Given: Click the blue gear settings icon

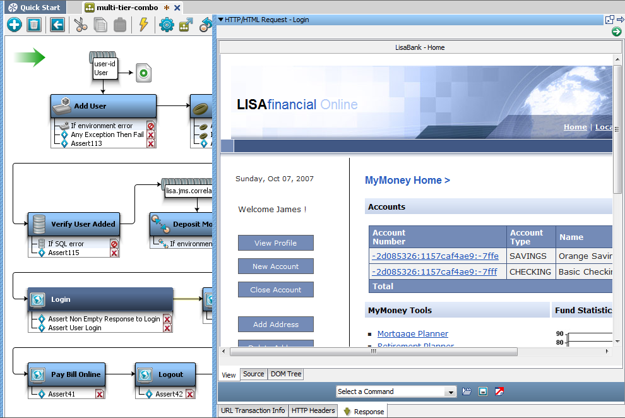Looking at the screenshot, I should (167, 25).
